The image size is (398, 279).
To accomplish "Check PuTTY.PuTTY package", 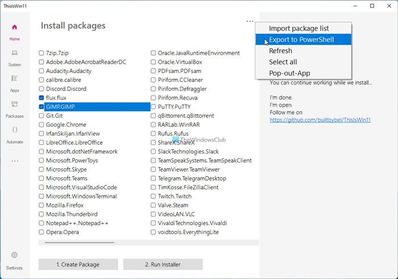I will [153, 107].
